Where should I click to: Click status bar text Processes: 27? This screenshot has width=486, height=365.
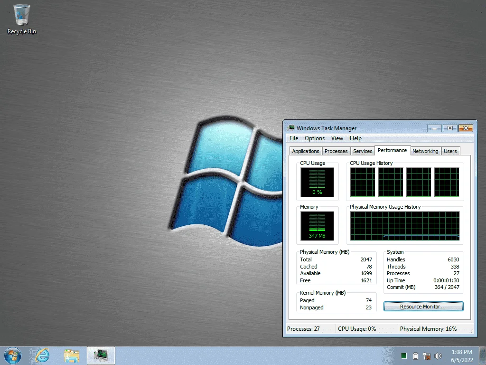303,329
